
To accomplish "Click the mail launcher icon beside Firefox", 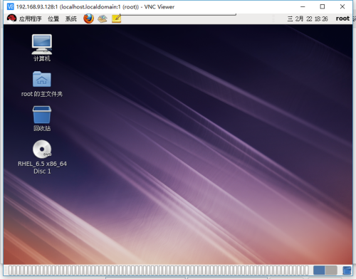I will [x=103, y=19].
